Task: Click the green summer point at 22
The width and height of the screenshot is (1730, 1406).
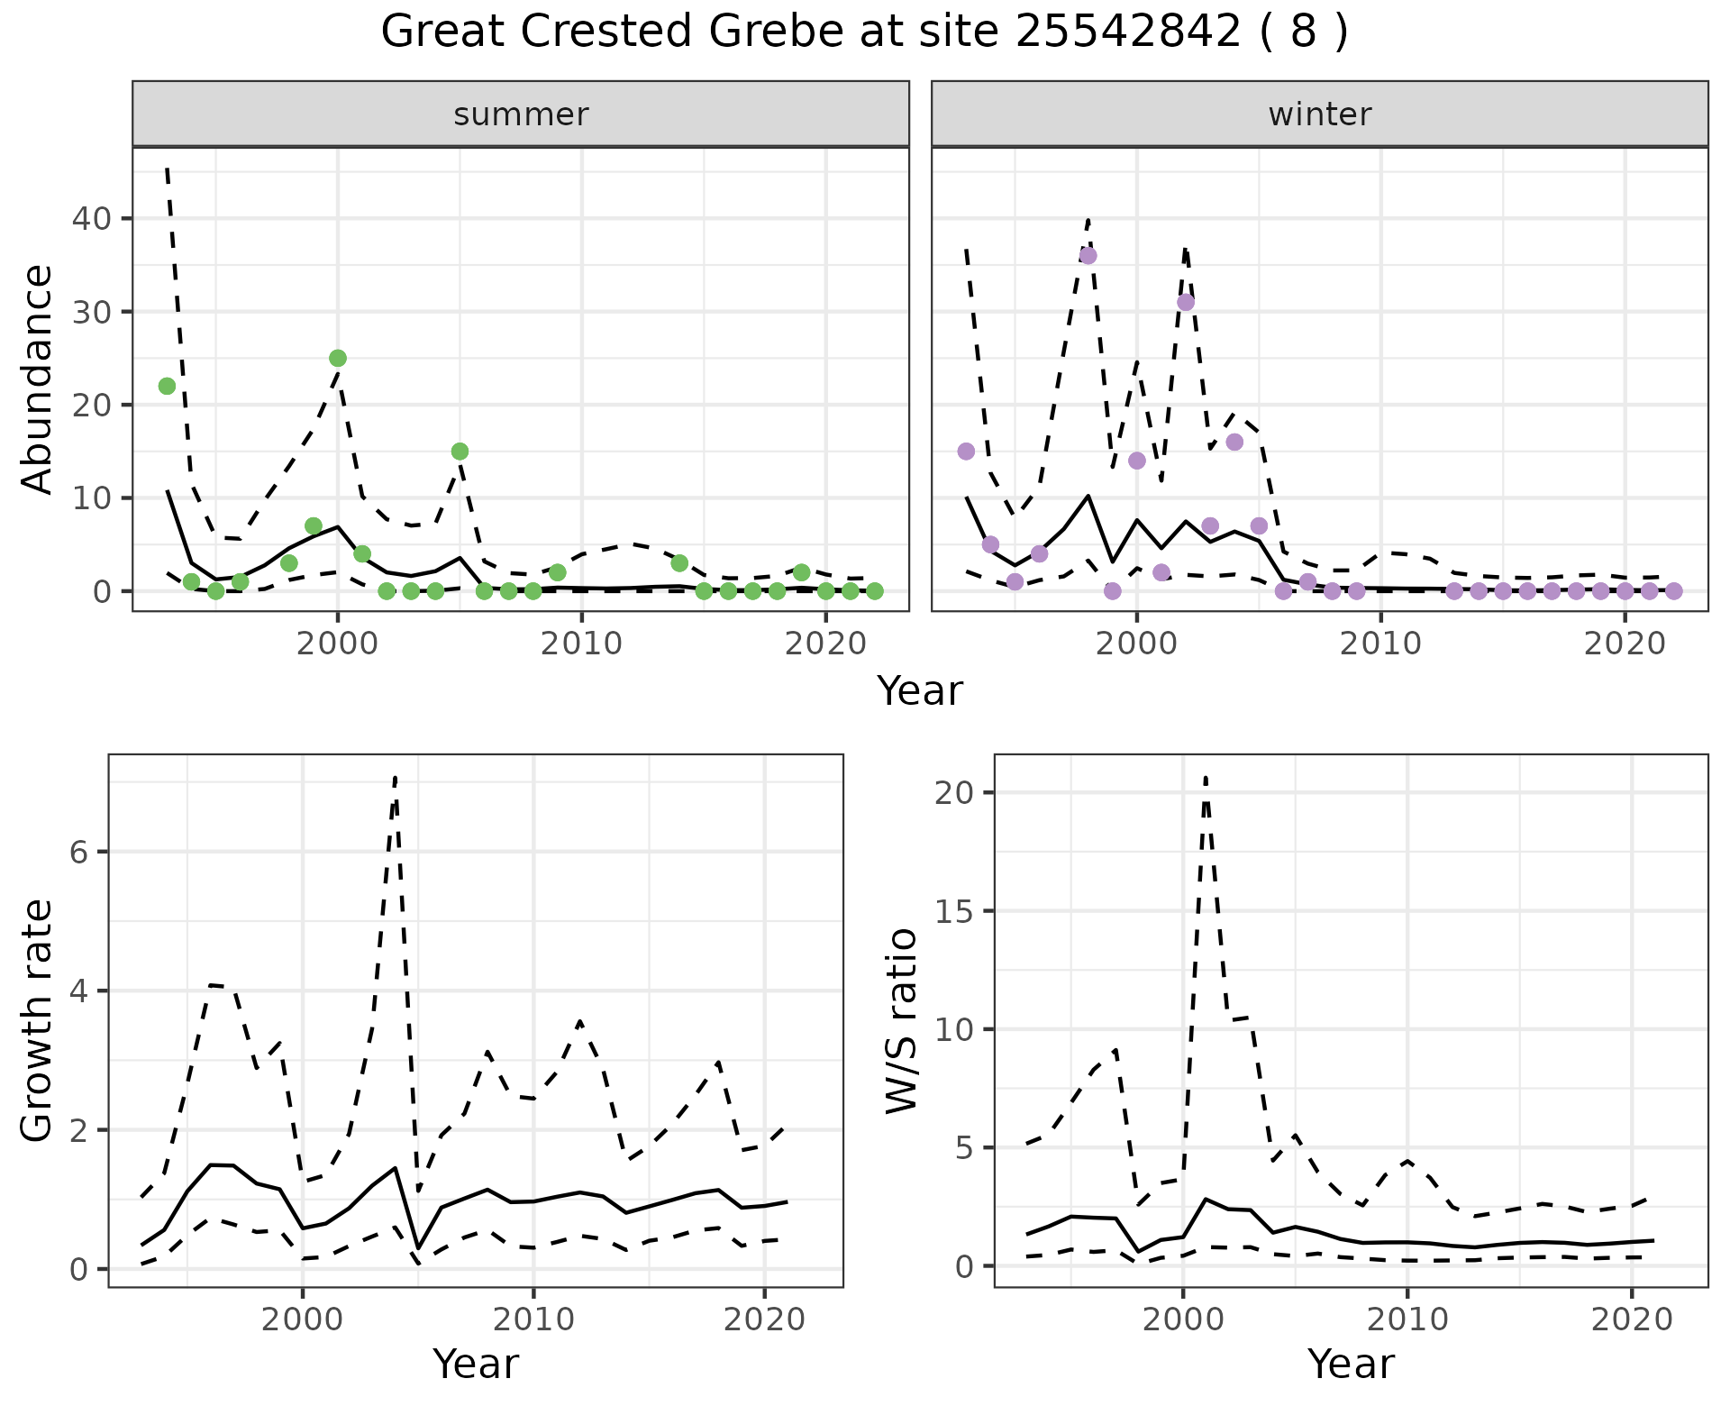Action: [167, 386]
